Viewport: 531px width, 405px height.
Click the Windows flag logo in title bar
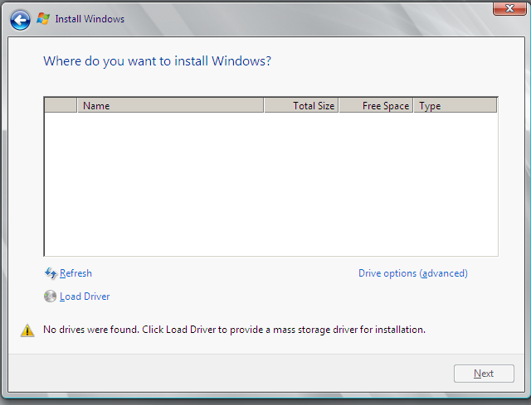(x=43, y=18)
